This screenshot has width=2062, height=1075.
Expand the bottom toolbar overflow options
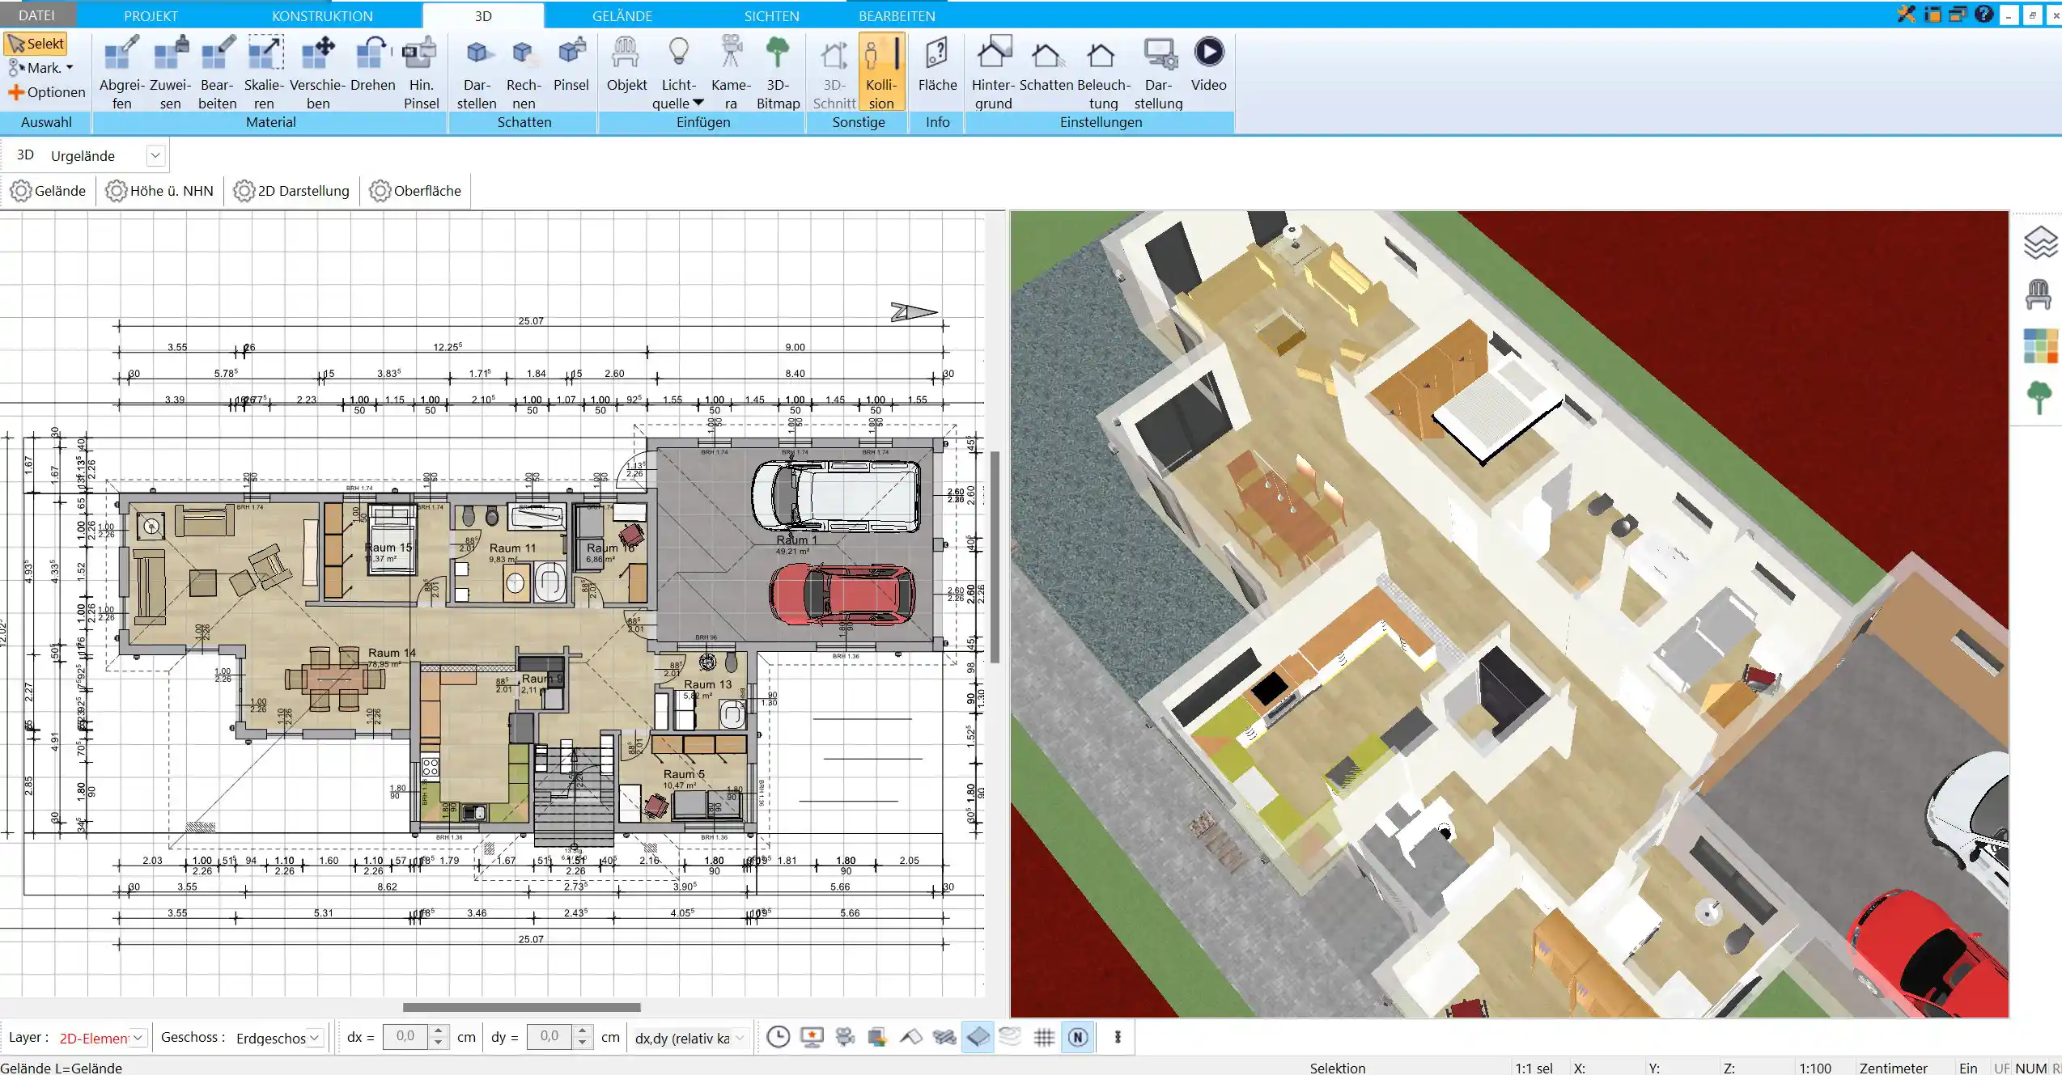pyautogui.click(x=1118, y=1037)
